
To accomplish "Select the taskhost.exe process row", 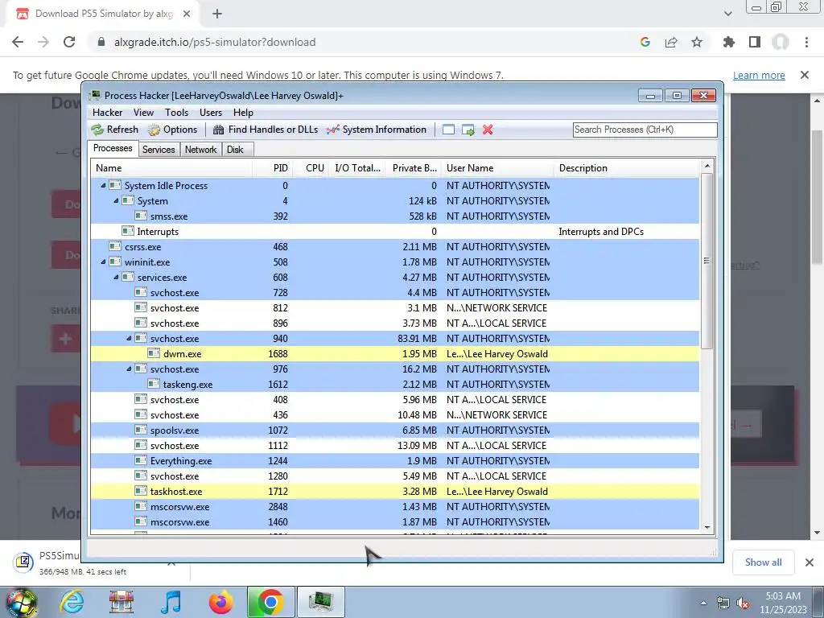I will [x=394, y=492].
